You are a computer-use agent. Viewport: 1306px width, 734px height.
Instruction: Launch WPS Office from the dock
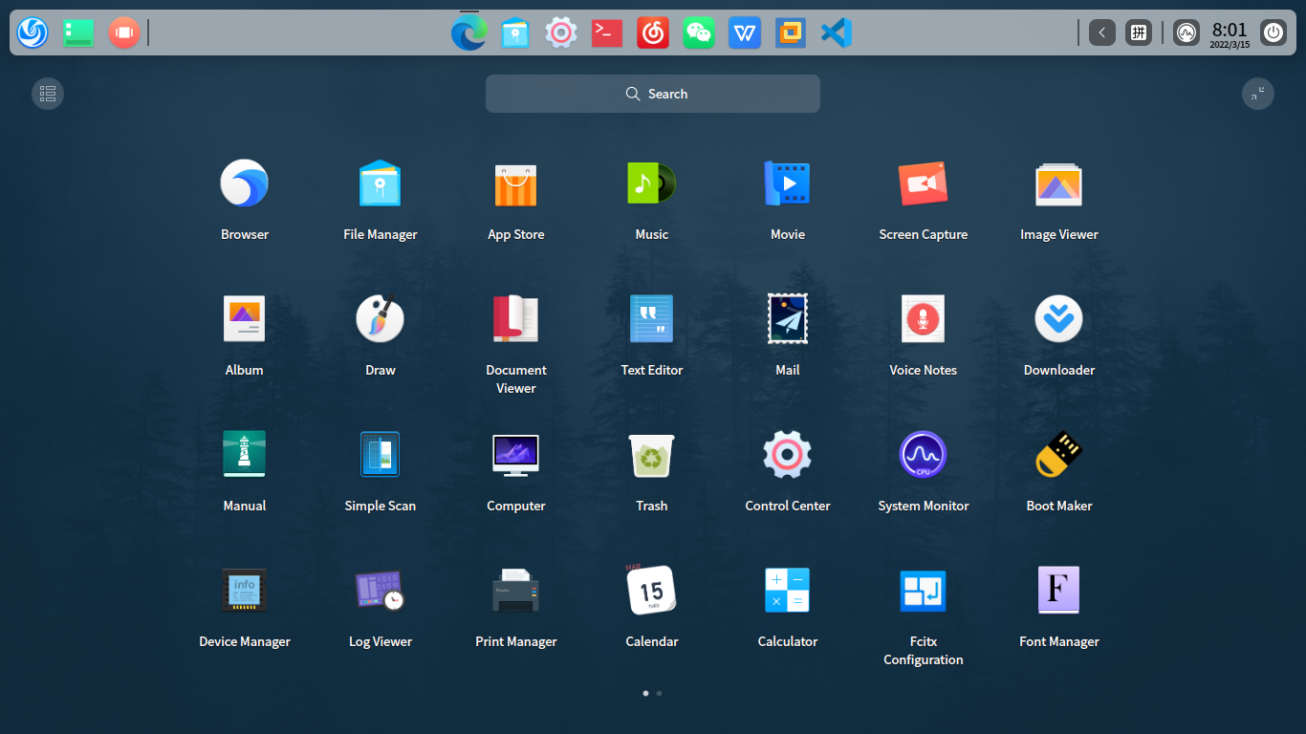[745, 33]
